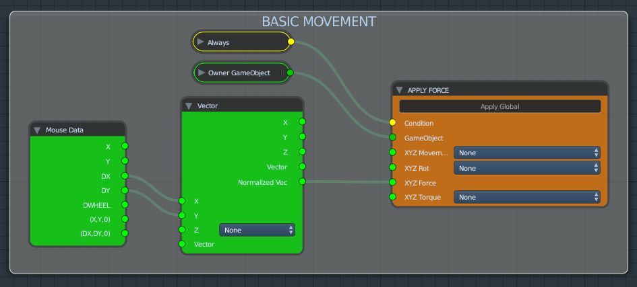The height and width of the screenshot is (287, 637).
Task: Open the XYZ Torque None dropdown
Action: [527, 197]
